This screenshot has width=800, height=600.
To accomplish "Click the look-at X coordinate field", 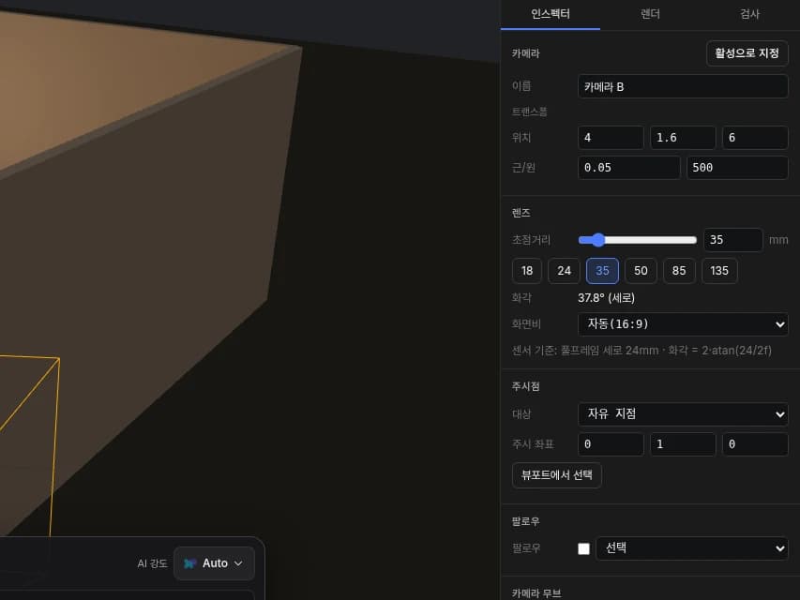I will click(x=611, y=444).
